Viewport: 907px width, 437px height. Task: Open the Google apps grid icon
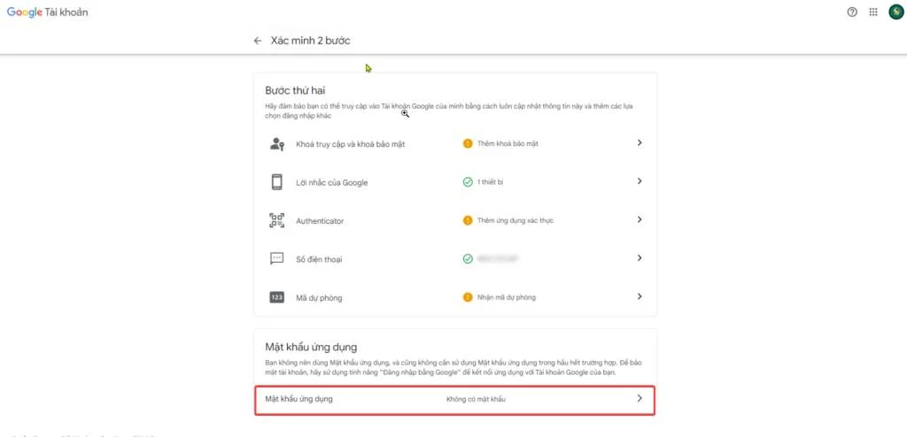[873, 12]
